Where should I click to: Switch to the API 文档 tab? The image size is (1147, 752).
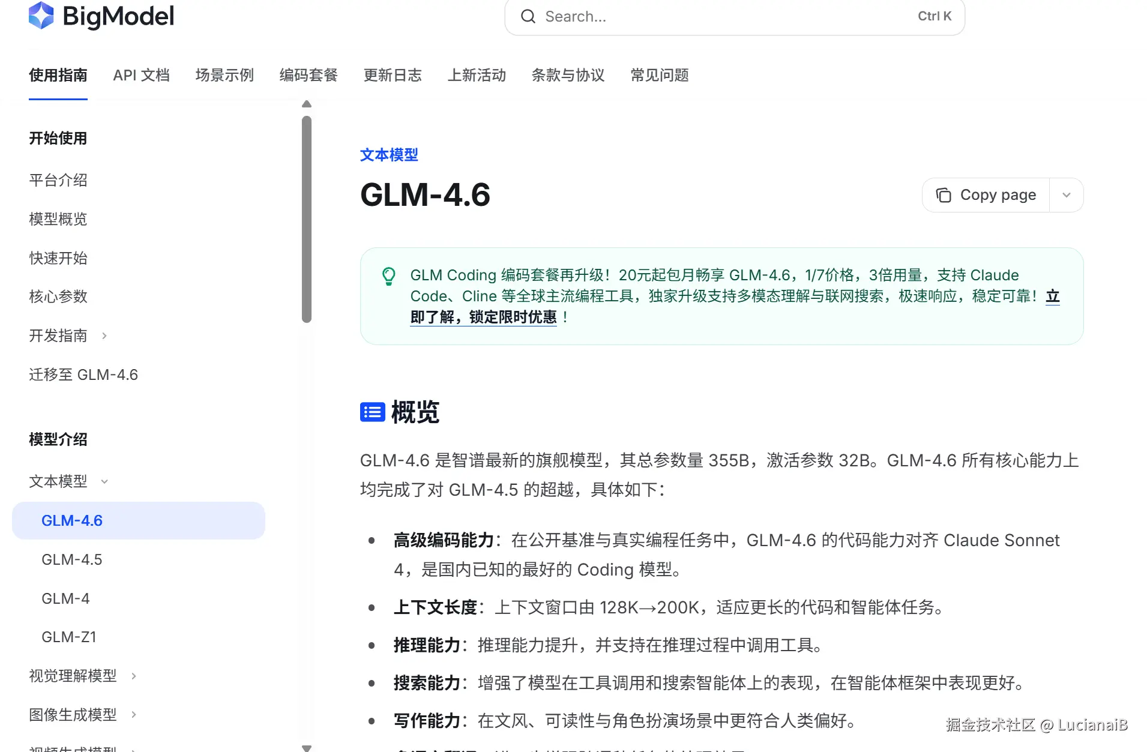[142, 75]
